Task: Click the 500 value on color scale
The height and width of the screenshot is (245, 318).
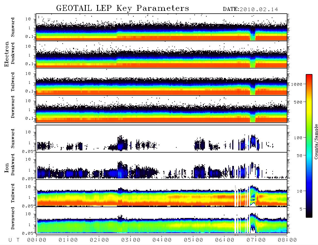Action: pyautogui.click(x=298, y=102)
